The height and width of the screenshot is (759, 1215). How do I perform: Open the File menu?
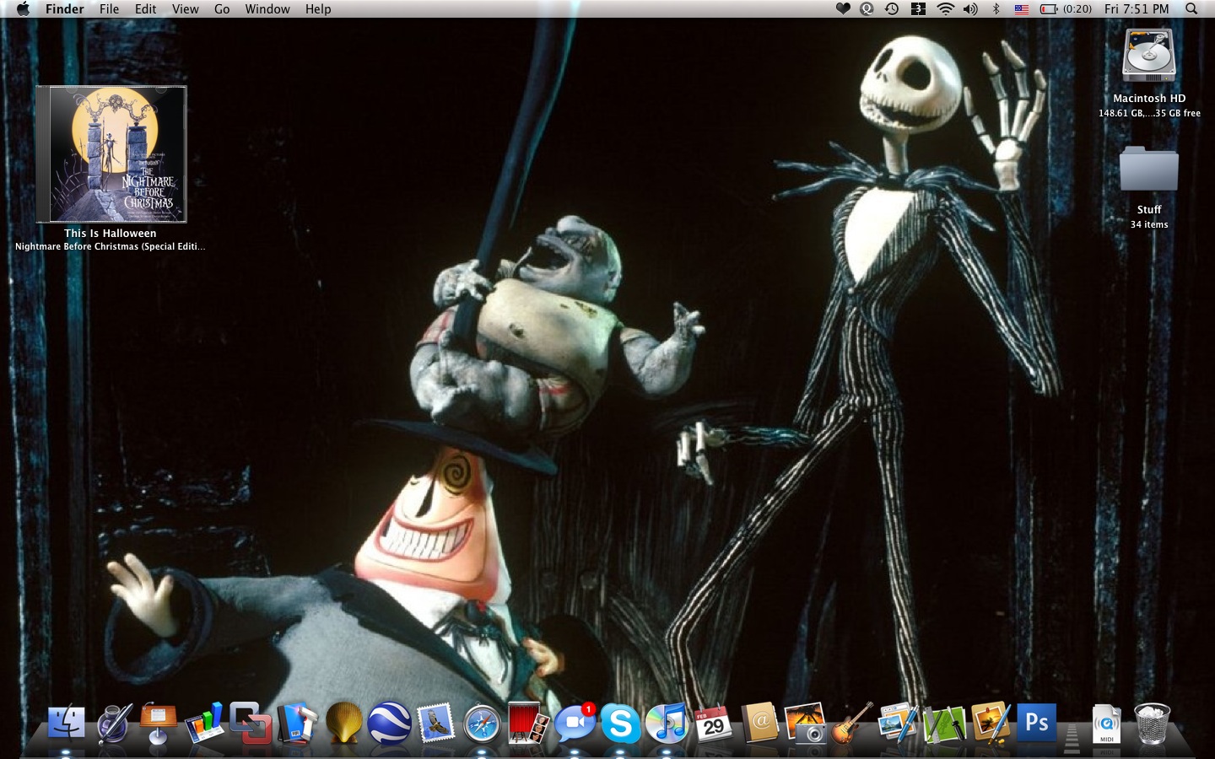coord(110,9)
